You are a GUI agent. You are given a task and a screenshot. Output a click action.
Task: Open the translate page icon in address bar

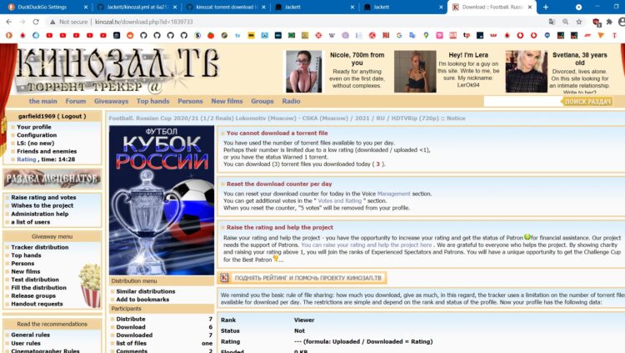click(x=552, y=22)
